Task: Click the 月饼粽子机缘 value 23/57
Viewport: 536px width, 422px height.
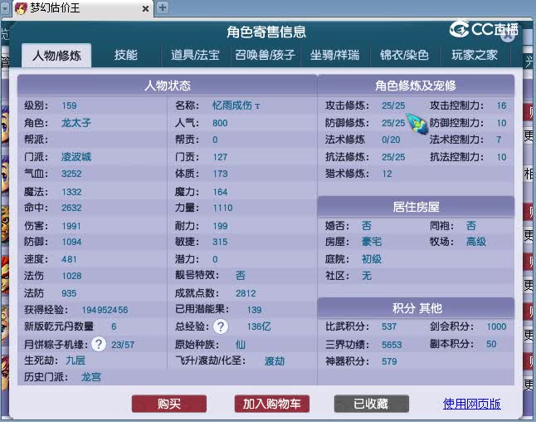Action: [x=123, y=345]
